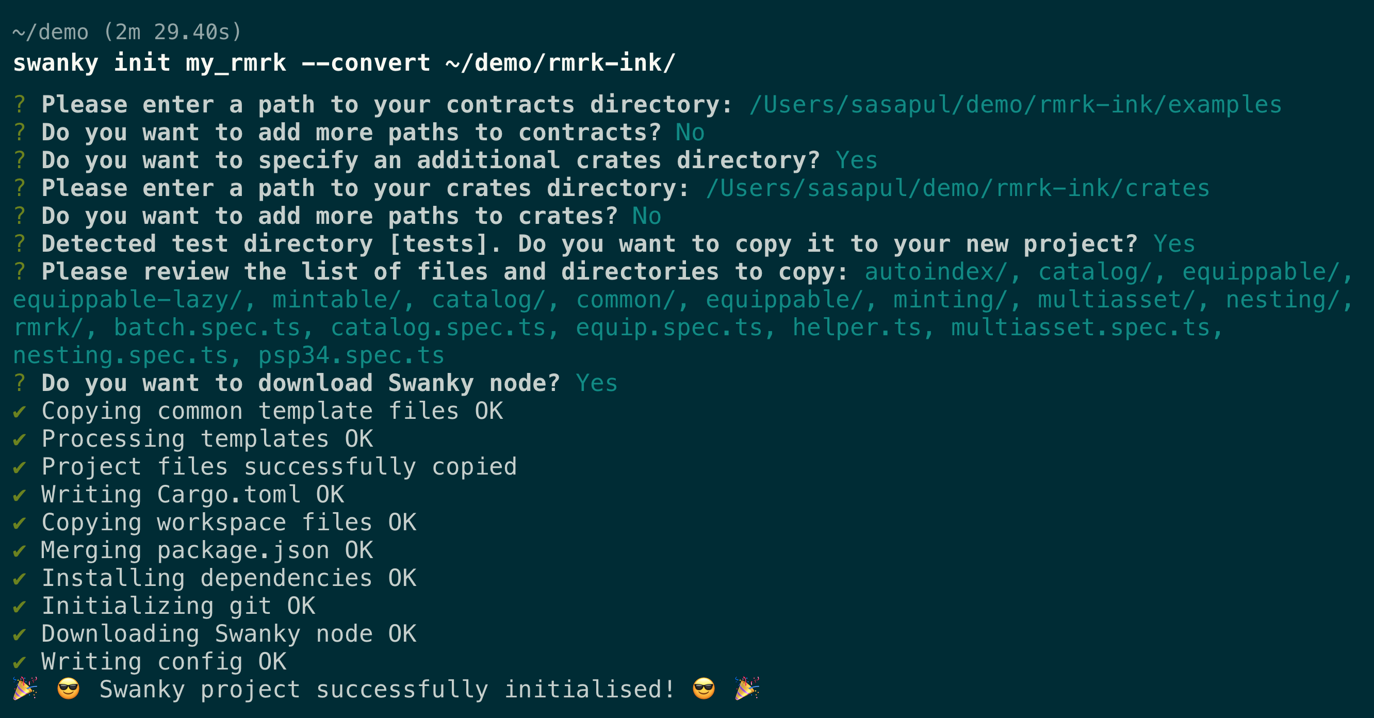Click the sunglasses emoji just before 'Swanky project'
This screenshot has height=718, width=1374.
tap(68, 689)
